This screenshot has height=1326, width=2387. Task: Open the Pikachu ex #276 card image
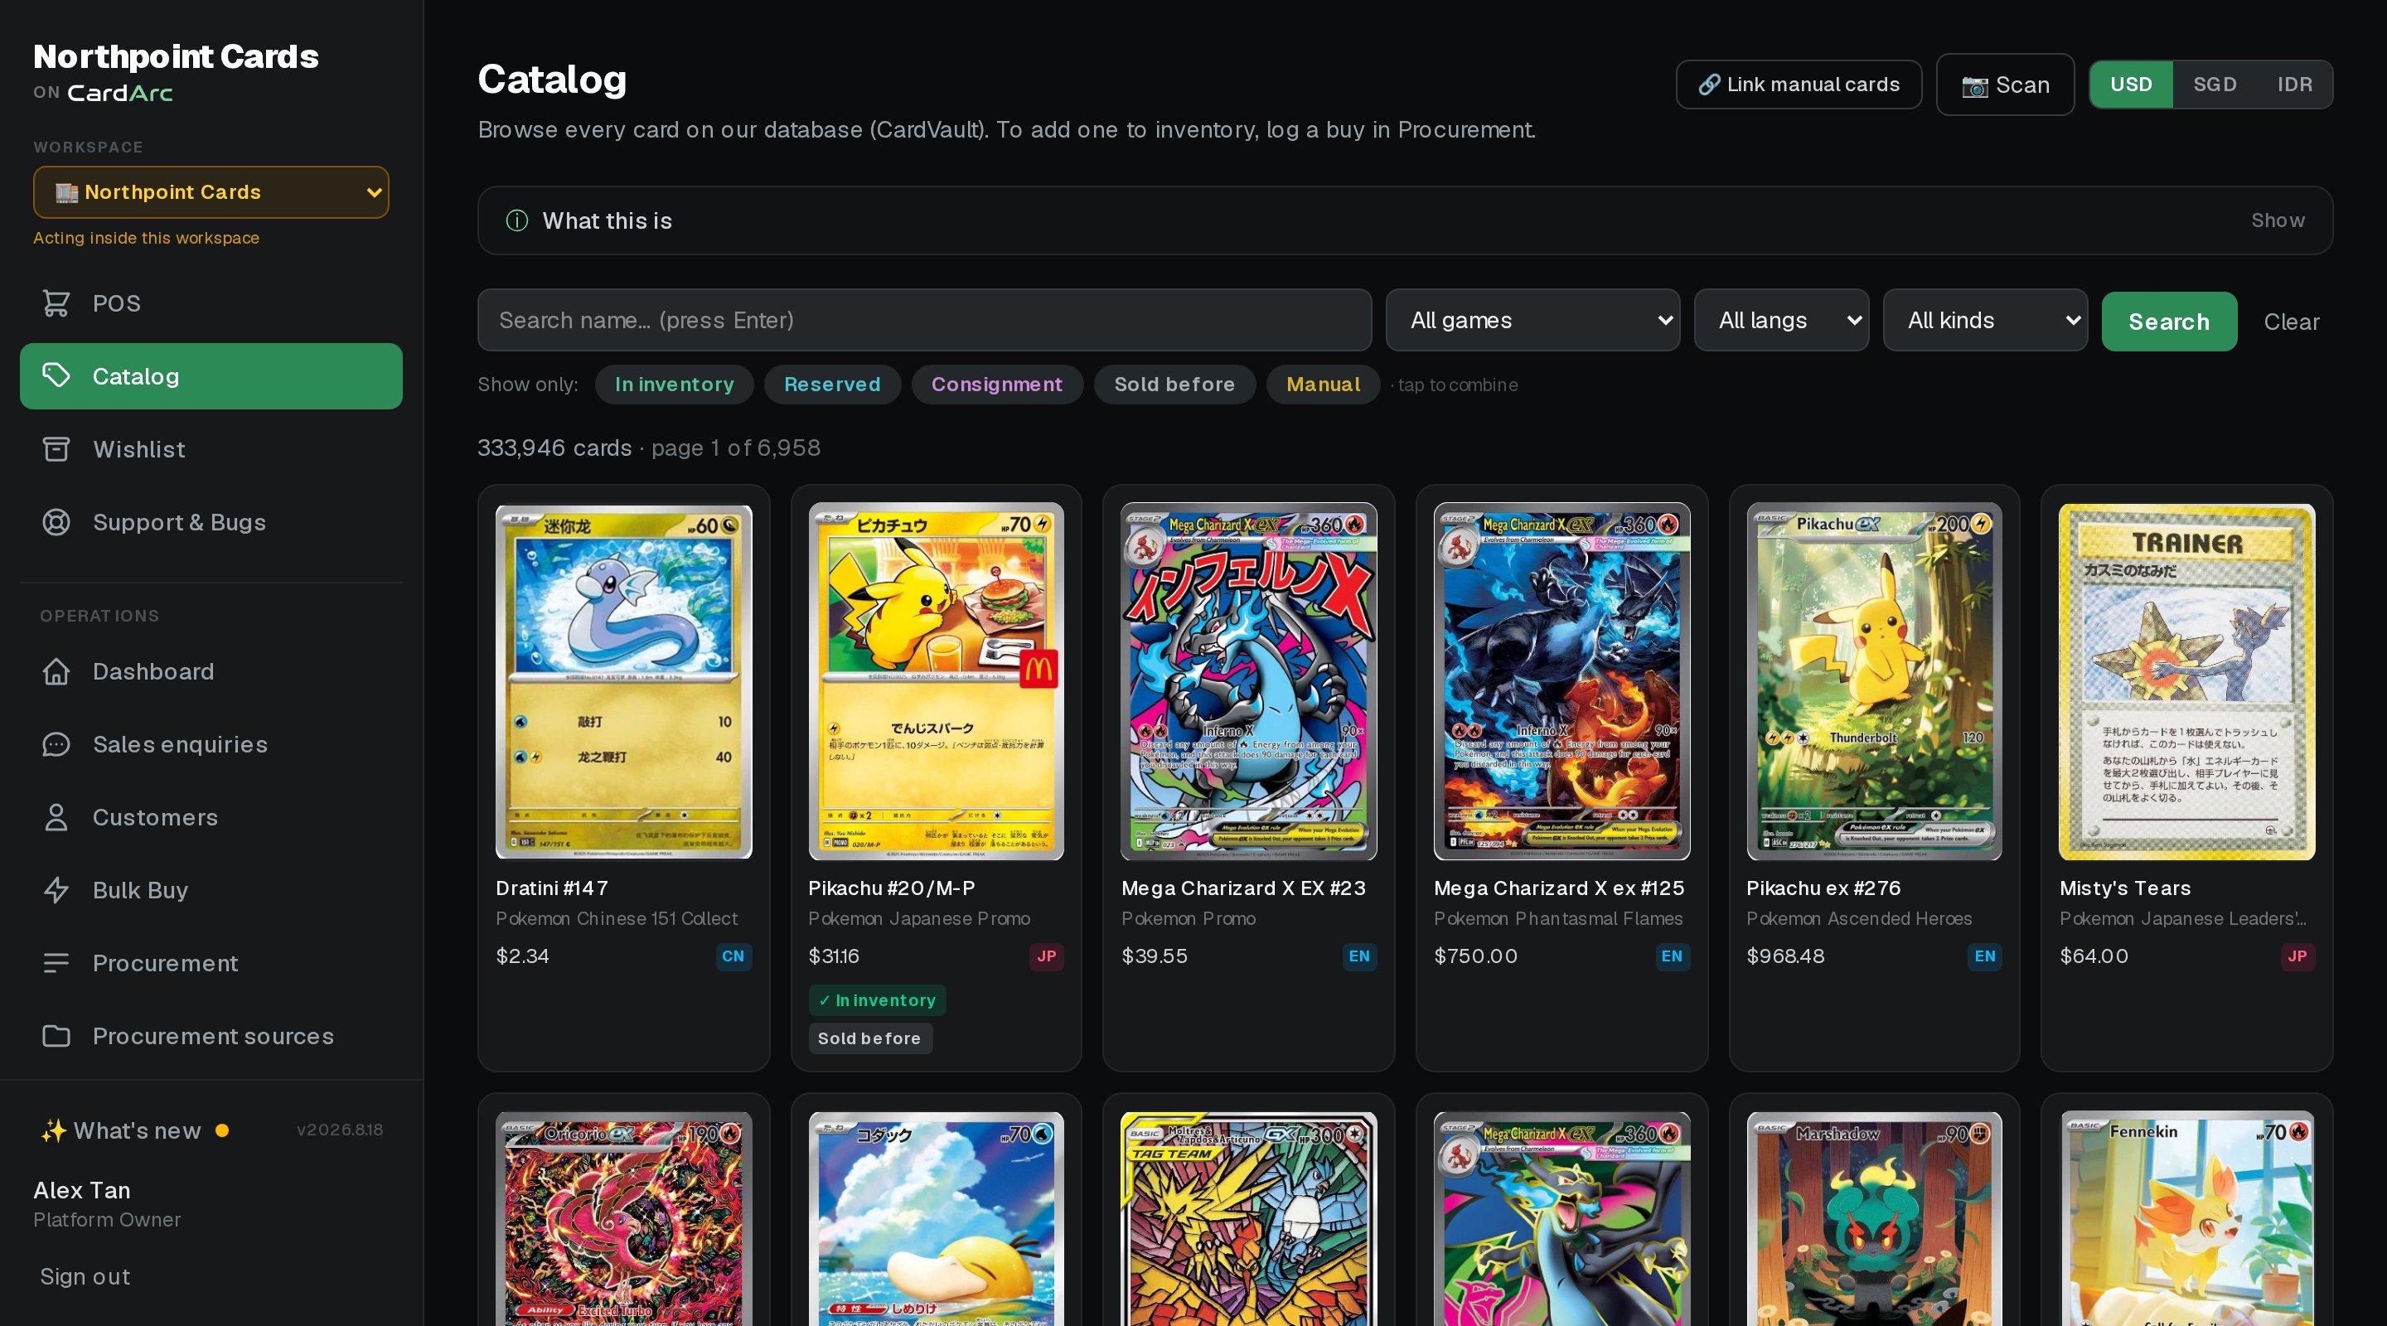[1874, 681]
